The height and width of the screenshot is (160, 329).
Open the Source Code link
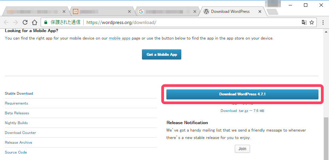[16, 153]
